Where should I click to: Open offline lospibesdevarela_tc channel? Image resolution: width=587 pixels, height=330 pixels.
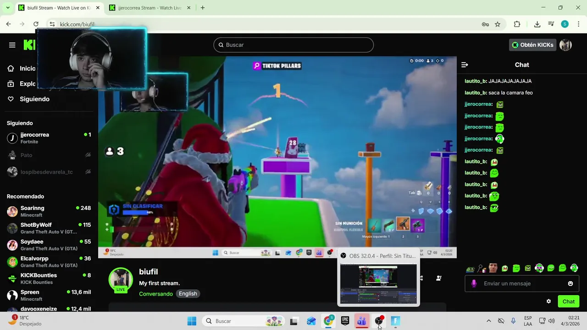pos(49,172)
